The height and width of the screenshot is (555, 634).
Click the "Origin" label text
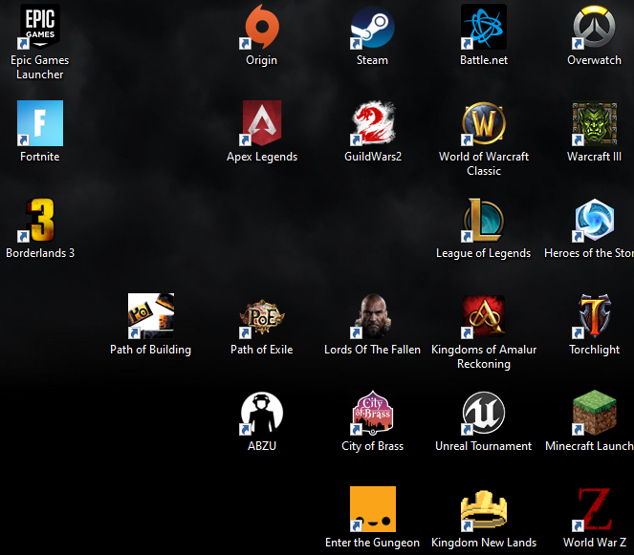tap(262, 60)
